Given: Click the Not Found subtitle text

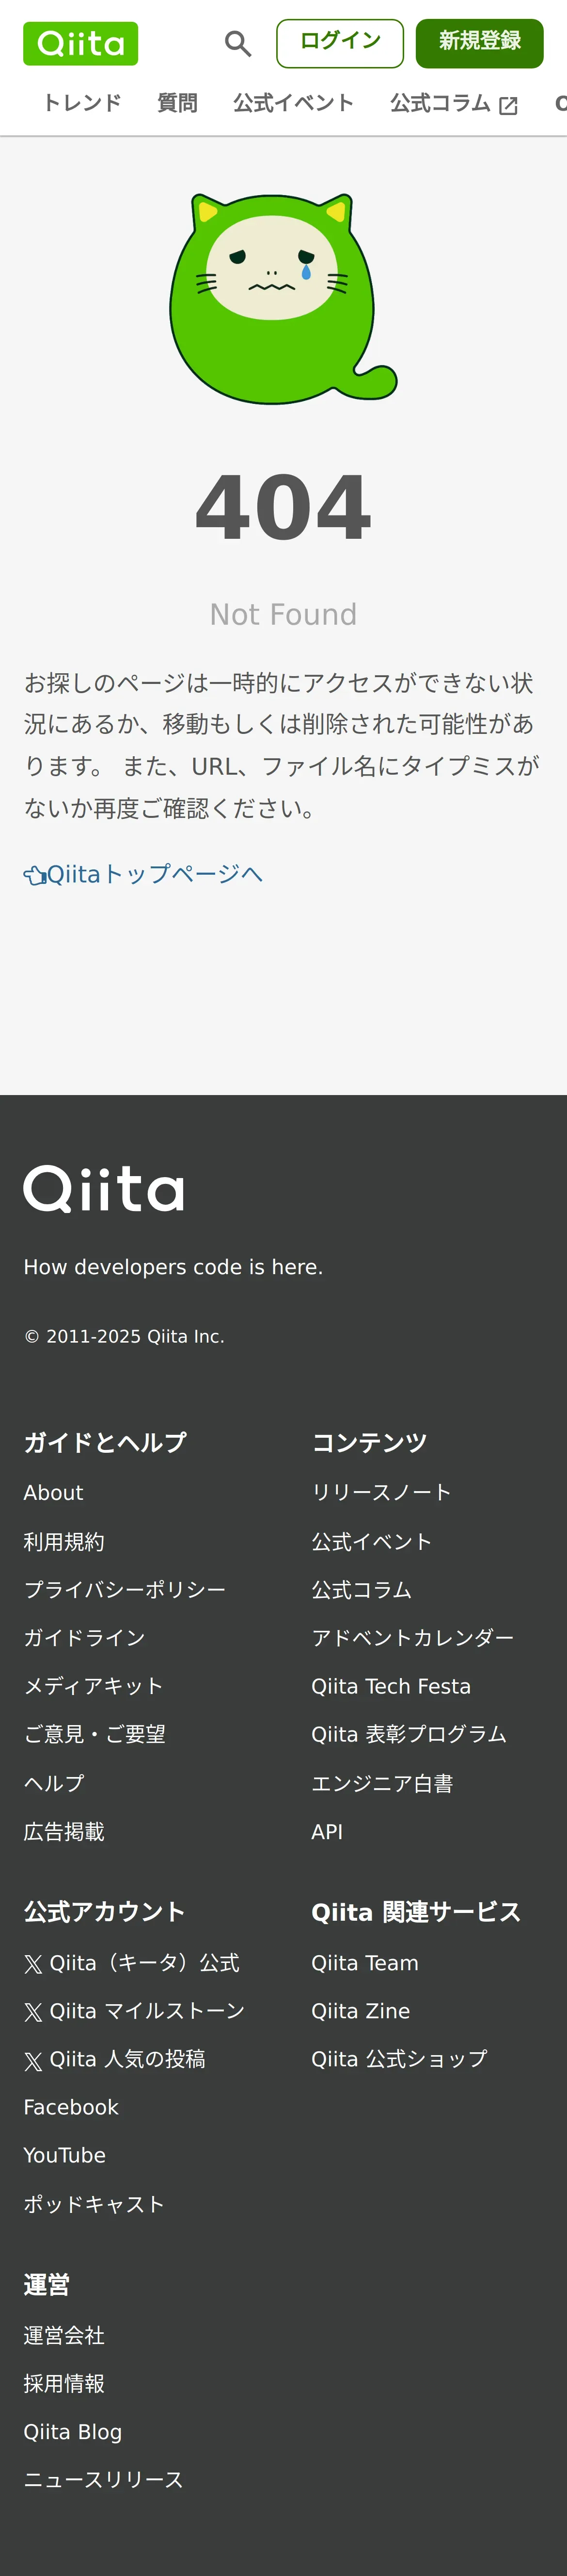Looking at the screenshot, I should pos(283,614).
